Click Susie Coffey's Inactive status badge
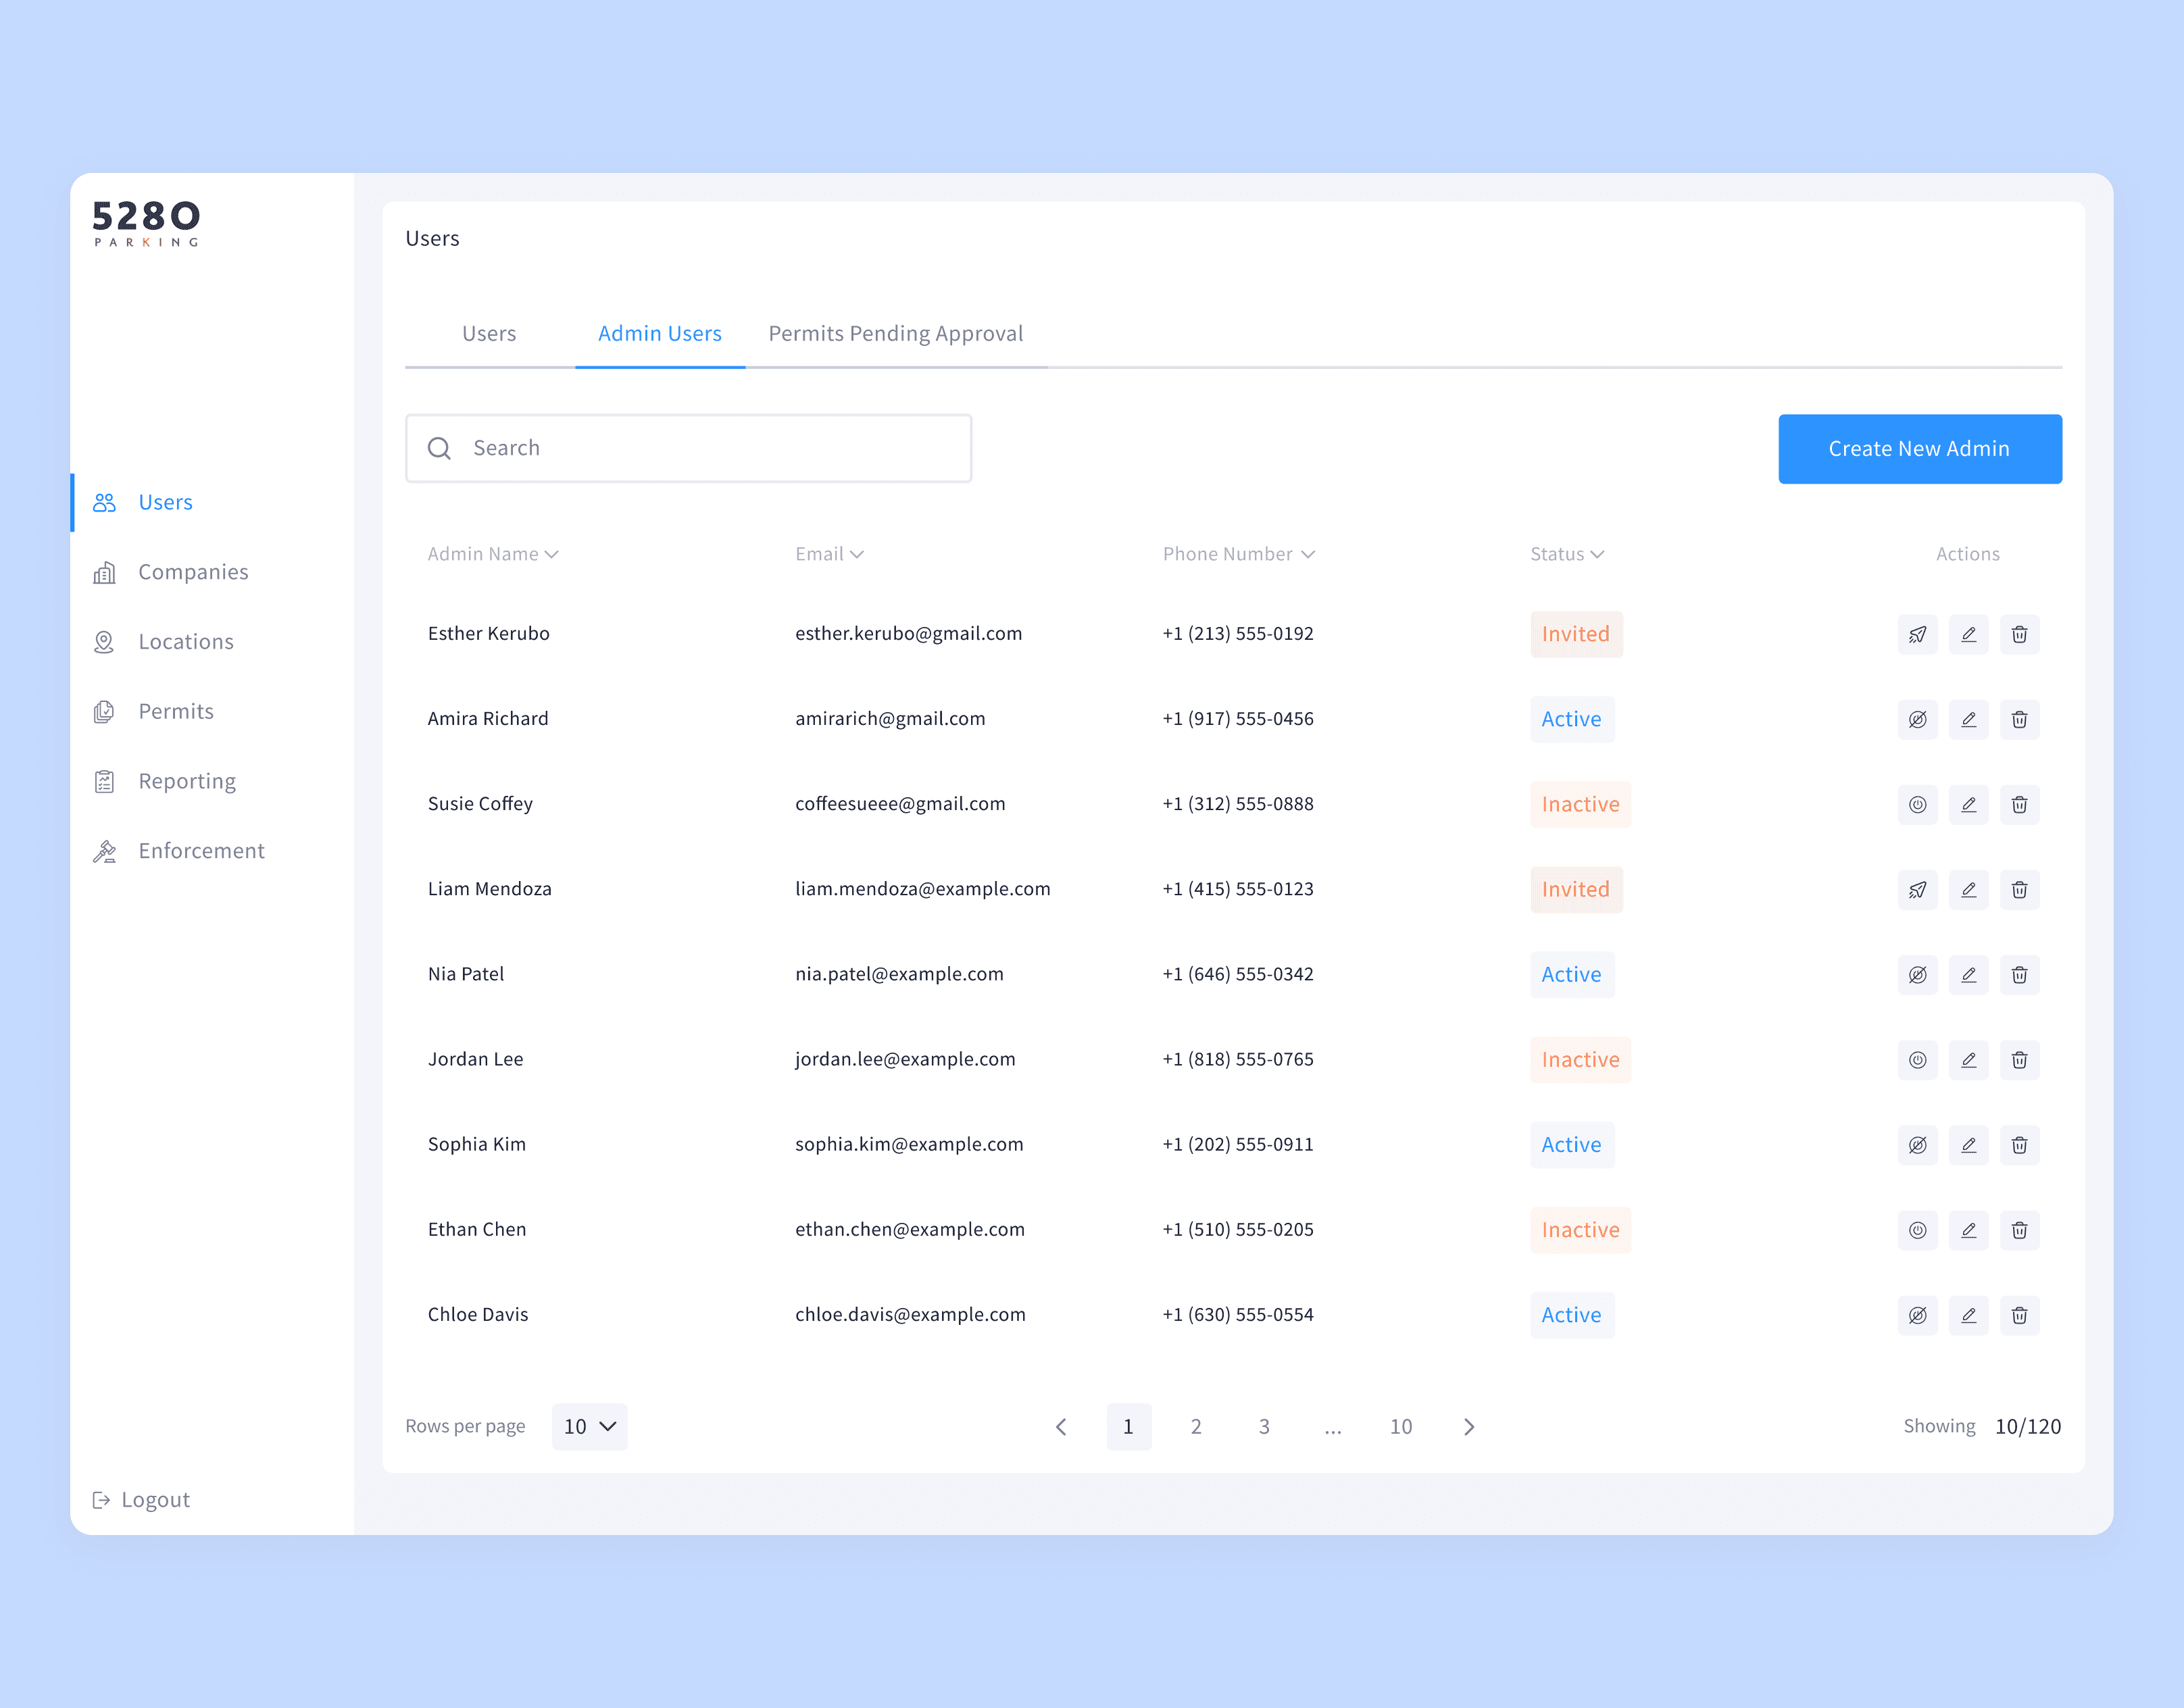The image size is (2184, 1708). pos(1580,804)
